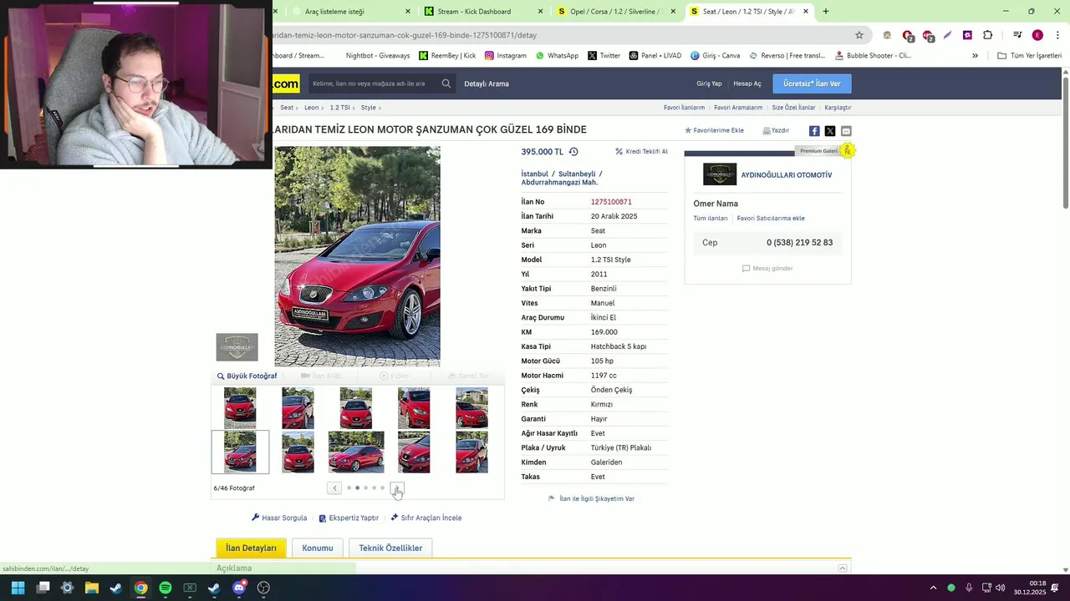
Task: Click Kredi Teklifi Al link
Action: click(x=641, y=152)
